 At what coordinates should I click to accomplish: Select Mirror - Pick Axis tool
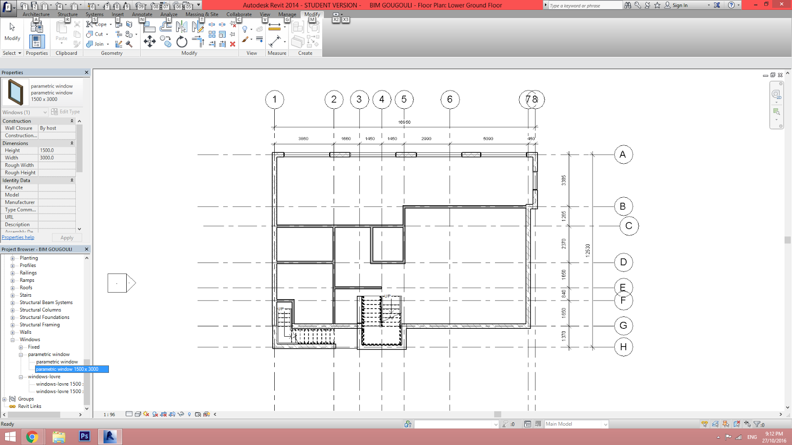point(182,27)
